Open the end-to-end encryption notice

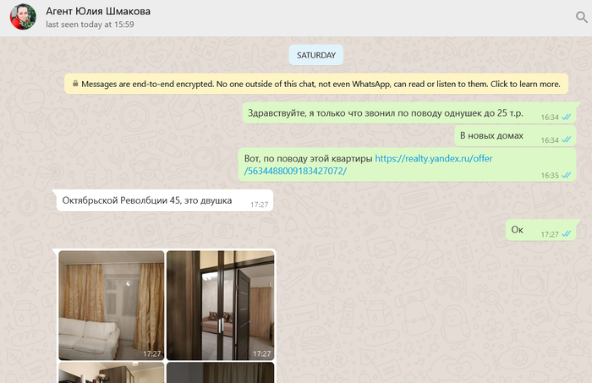coord(316,84)
